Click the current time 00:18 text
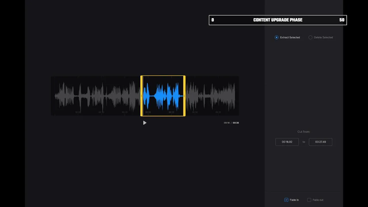This screenshot has width=368, height=207. click(x=227, y=123)
